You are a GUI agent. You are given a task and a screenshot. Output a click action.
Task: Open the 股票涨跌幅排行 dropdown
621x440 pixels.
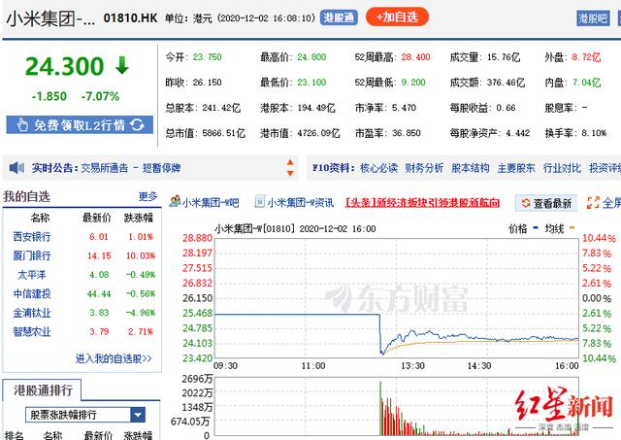85,415
